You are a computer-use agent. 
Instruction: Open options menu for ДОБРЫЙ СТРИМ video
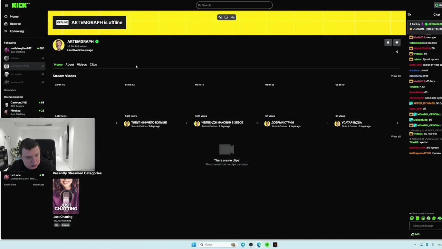click(x=327, y=123)
